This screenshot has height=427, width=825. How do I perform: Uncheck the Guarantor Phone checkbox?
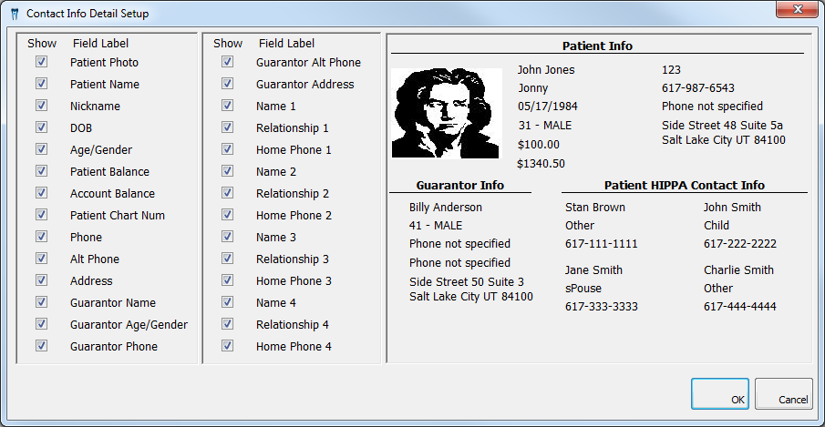point(41,346)
